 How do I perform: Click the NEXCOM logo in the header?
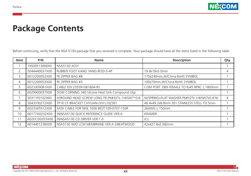[223, 6]
